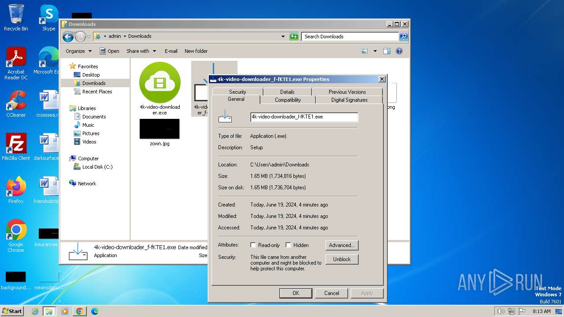Image resolution: width=564 pixels, height=317 pixels.
Task: Open the Microsoft Edge desktop shortcut
Action: (46, 61)
